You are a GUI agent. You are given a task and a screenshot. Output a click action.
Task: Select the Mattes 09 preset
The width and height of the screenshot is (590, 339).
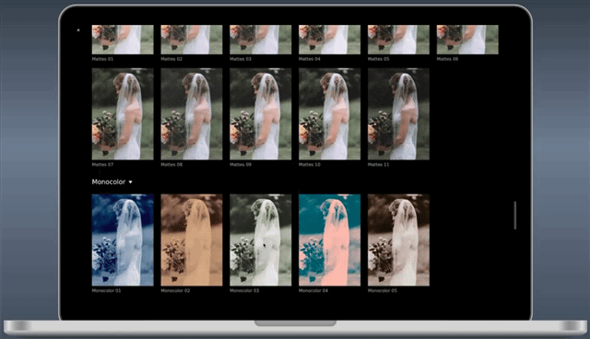[x=260, y=114]
